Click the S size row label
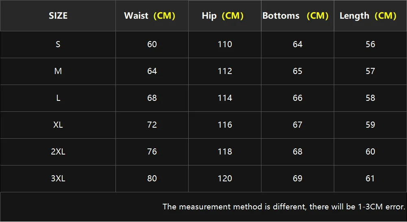 [58, 44]
